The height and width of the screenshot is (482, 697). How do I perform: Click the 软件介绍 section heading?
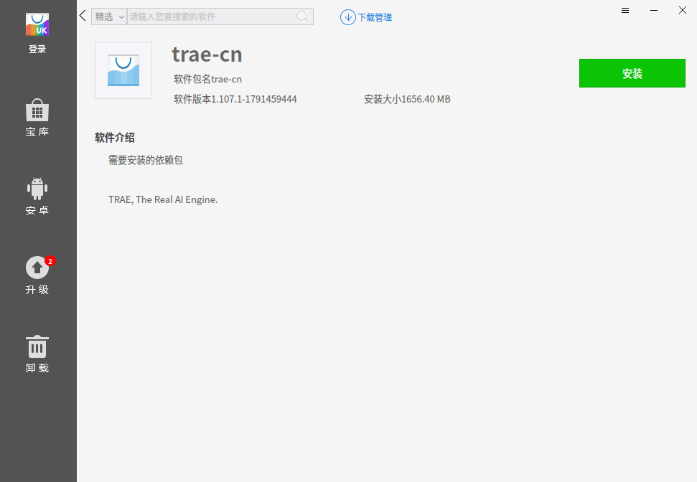(115, 138)
